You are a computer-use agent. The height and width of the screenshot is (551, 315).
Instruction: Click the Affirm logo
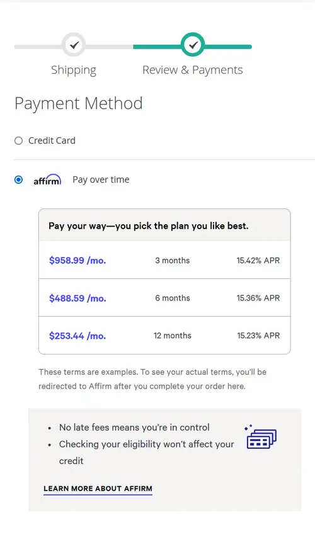pyautogui.click(x=47, y=179)
